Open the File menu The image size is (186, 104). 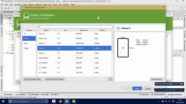2,5
